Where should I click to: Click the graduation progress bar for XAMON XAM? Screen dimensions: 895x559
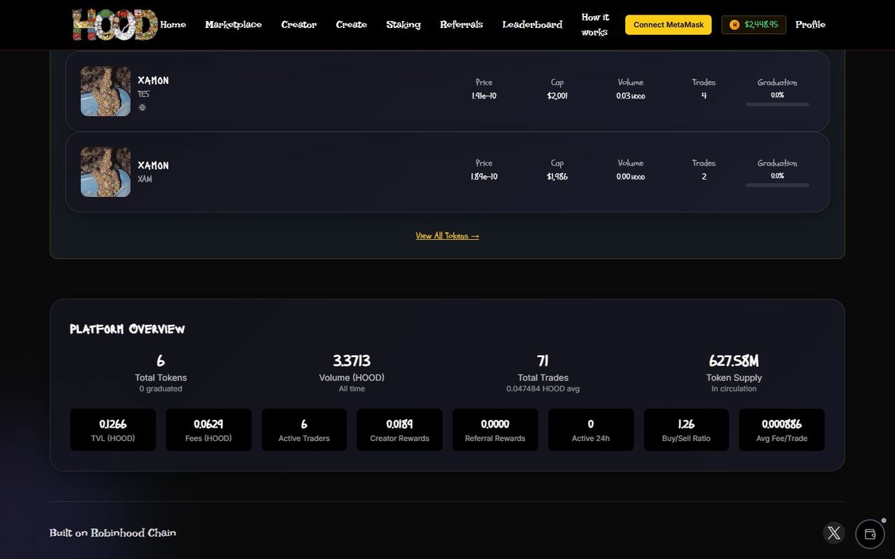coord(778,185)
